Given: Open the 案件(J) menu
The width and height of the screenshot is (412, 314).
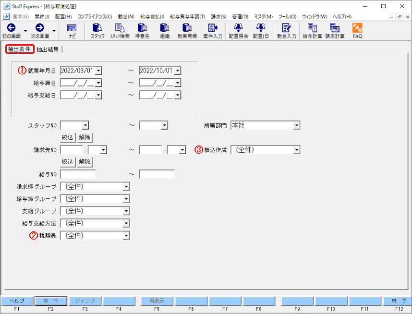Looking at the screenshot, I should 42,16.
